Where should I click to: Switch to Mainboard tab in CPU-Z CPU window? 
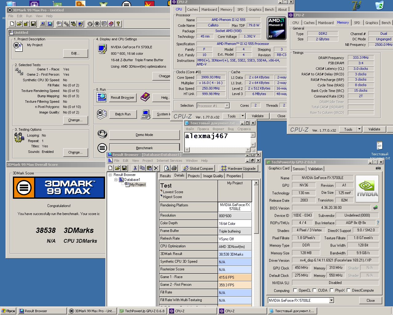(x=209, y=10)
